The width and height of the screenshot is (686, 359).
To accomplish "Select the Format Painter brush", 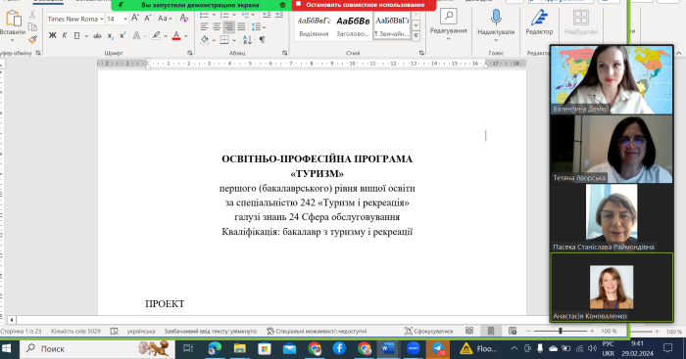I will [x=32, y=39].
